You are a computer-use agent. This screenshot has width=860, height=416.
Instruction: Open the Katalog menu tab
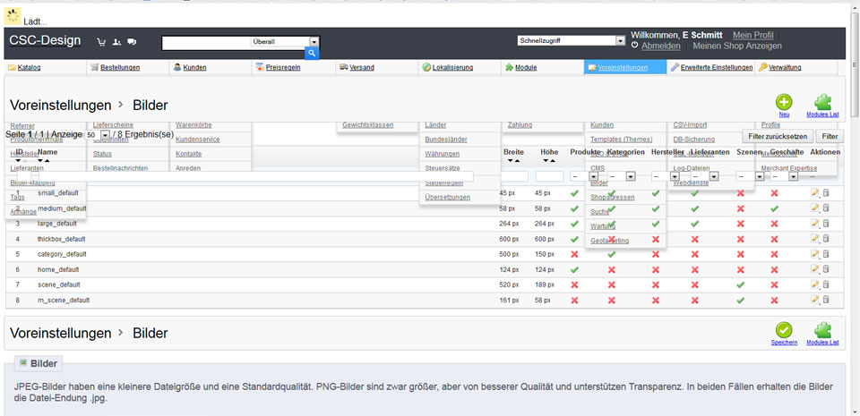29,68
